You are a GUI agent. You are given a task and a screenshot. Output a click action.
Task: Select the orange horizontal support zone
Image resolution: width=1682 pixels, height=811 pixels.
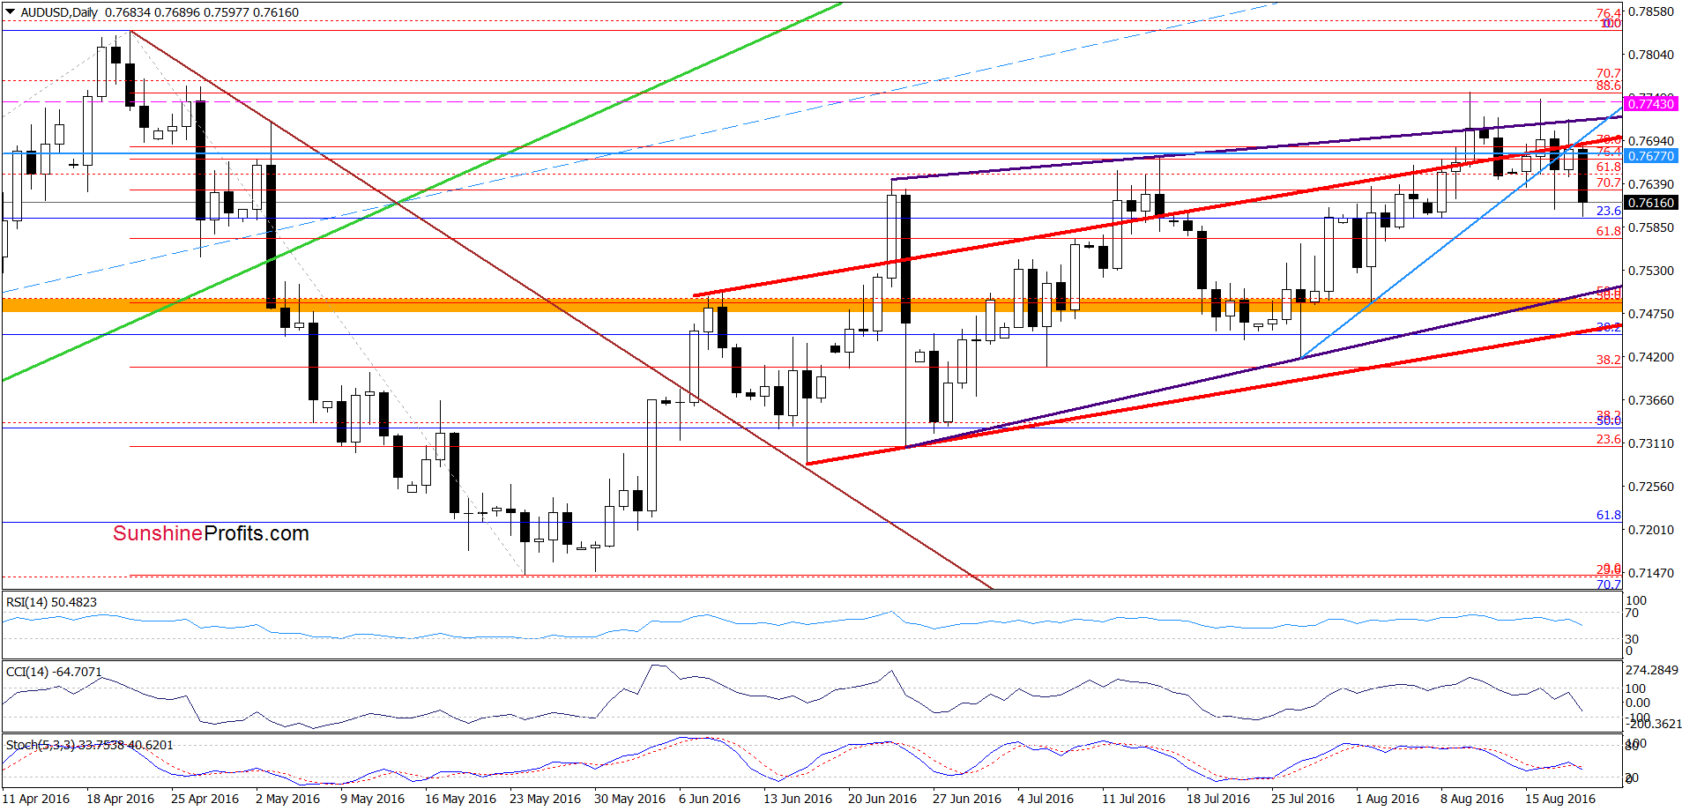pos(811,305)
